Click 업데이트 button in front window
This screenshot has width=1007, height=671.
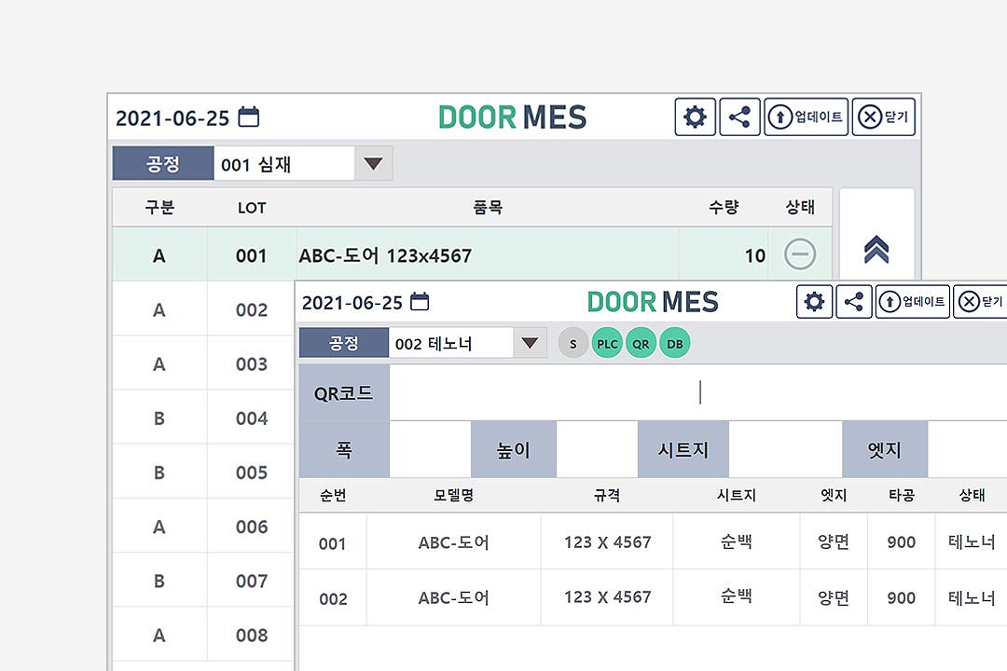(x=913, y=301)
